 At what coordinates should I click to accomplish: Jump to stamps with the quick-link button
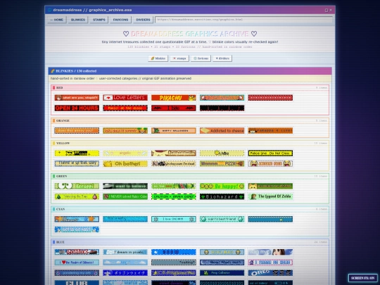[x=179, y=58]
